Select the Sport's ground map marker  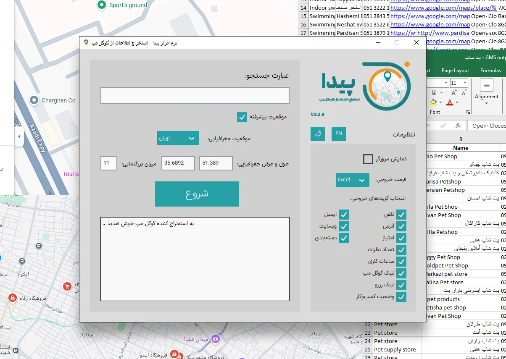pyautogui.click(x=101, y=5)
